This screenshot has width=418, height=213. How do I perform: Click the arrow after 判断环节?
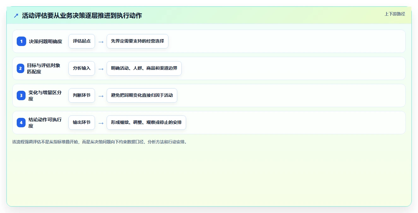pyautogui.click(x=101, y=96)
